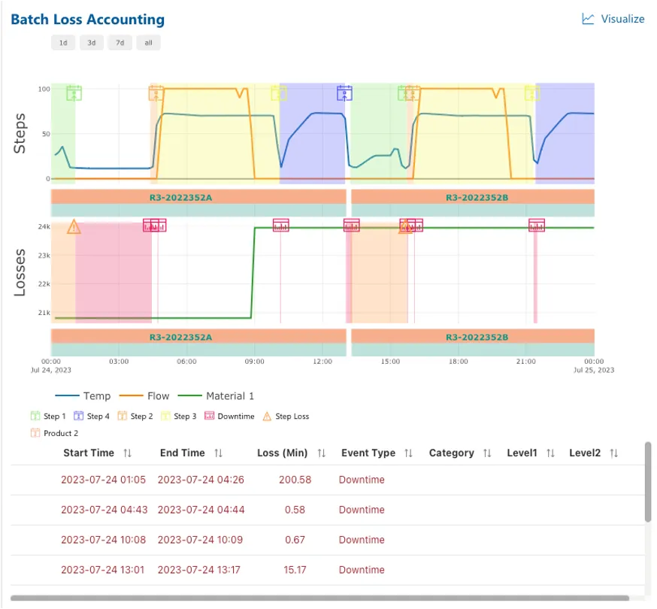Sort table by Start Time

click(x=127, y=453)
